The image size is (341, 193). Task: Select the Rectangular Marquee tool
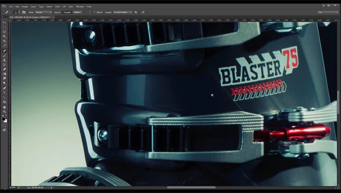tap(4, 27)
